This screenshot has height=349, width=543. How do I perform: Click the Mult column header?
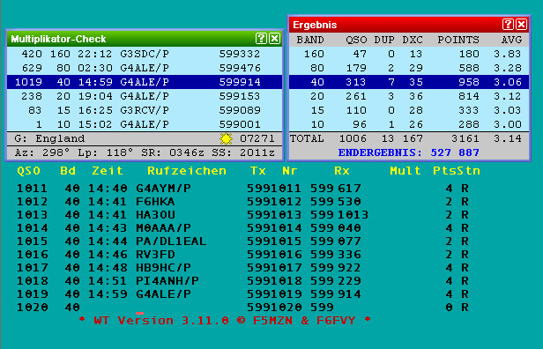[x=405, y=171]
